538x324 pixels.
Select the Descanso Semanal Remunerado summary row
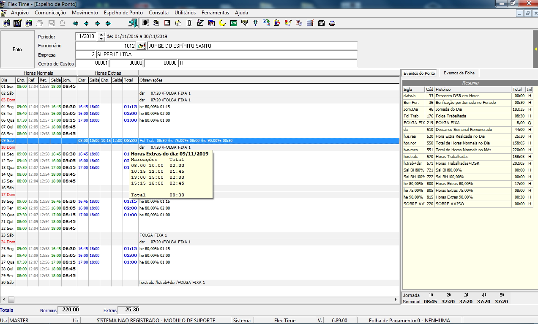[468, 130]
